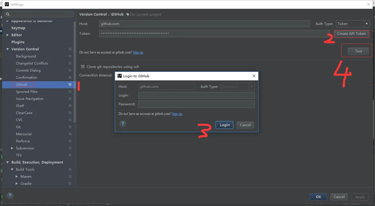The width and height of the screenshot is (375, 206).
Task: Click the project-level icon beside Maven
Action: (x=70, y=177)
